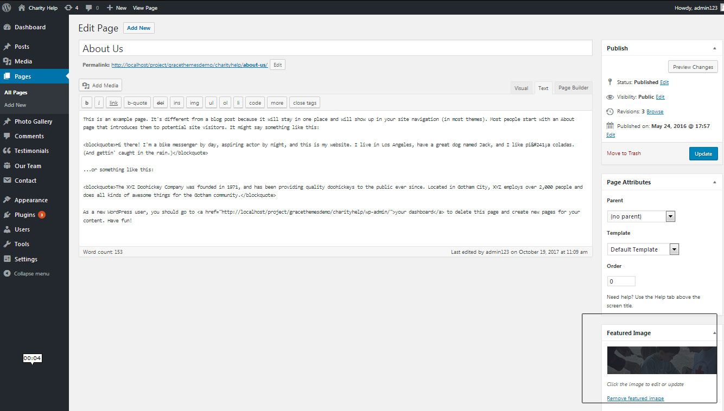Open the Appearance menu in sidebar
Viewport: 724px width, 411px height.
[31, 200]
